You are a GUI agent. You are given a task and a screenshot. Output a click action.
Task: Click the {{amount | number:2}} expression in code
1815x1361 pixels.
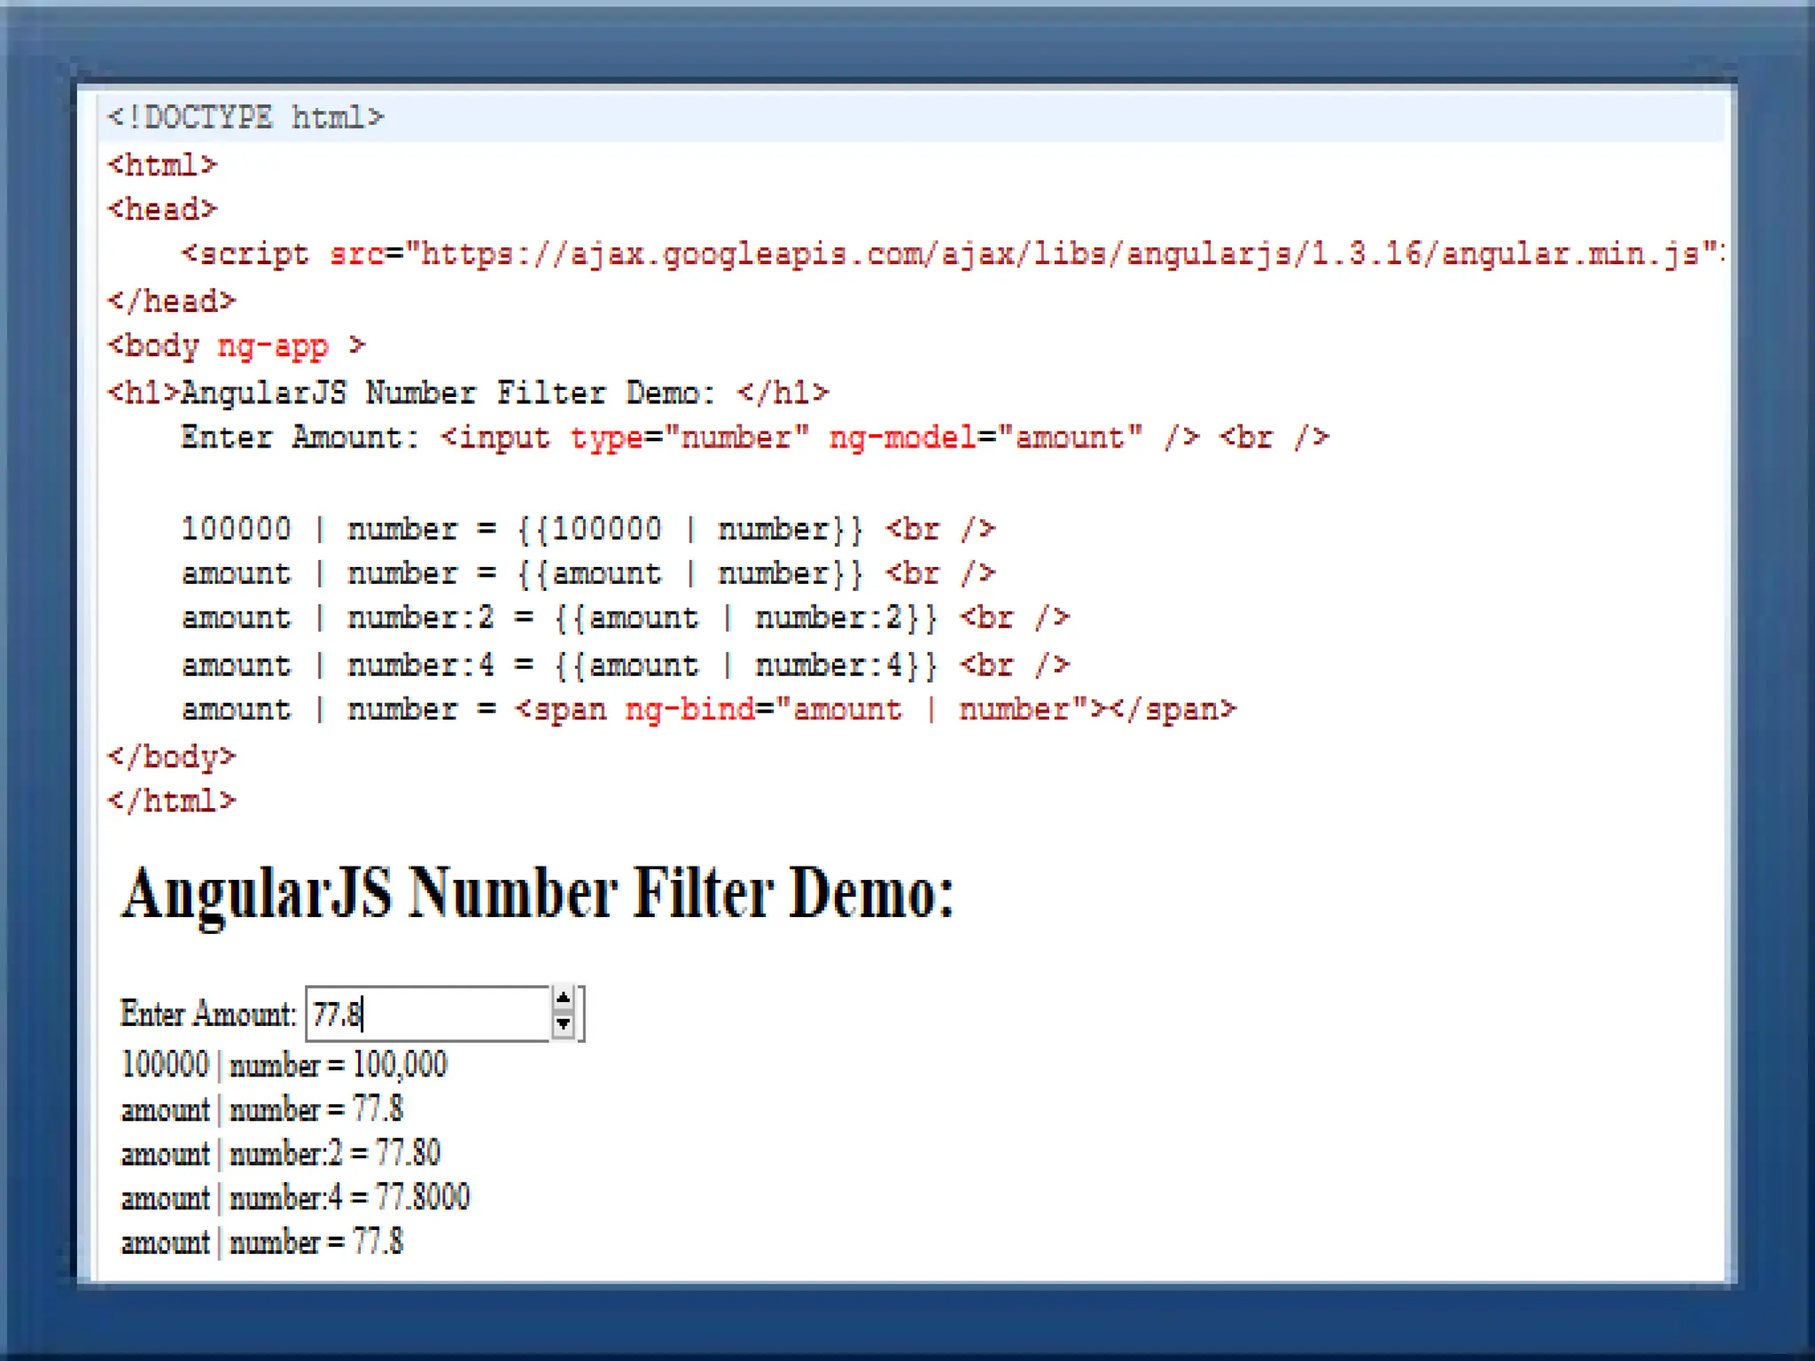point(744,618)
